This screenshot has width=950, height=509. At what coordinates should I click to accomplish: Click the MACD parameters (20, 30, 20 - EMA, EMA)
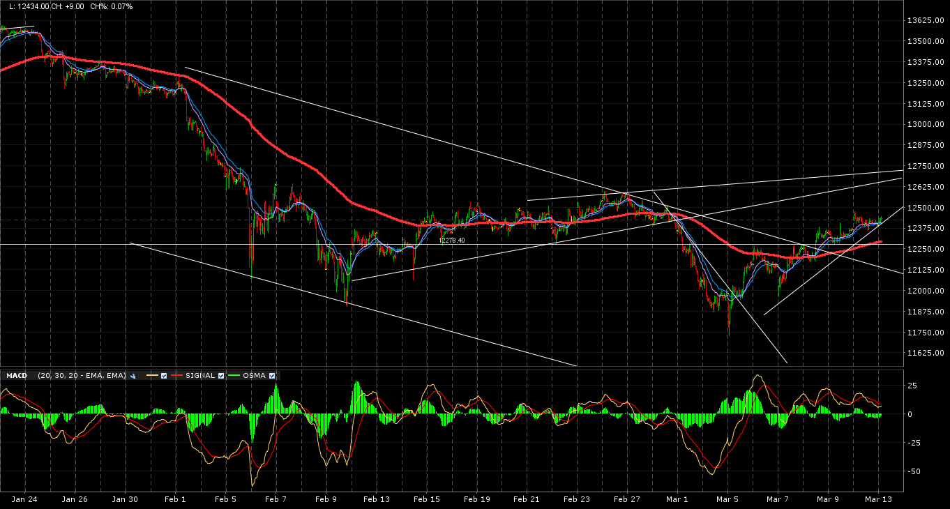(x=82, y=376)
